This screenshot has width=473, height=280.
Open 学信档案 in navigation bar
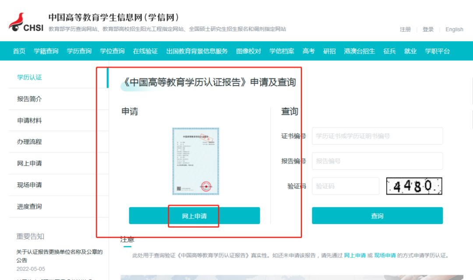282,51
